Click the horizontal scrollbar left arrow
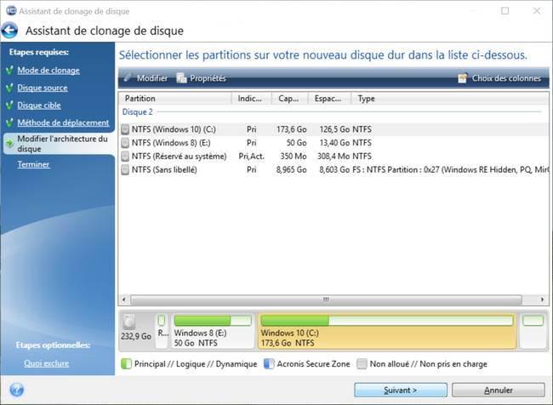Image resolution: width=553 pixels, height=405 pixels. pos(124,299)
